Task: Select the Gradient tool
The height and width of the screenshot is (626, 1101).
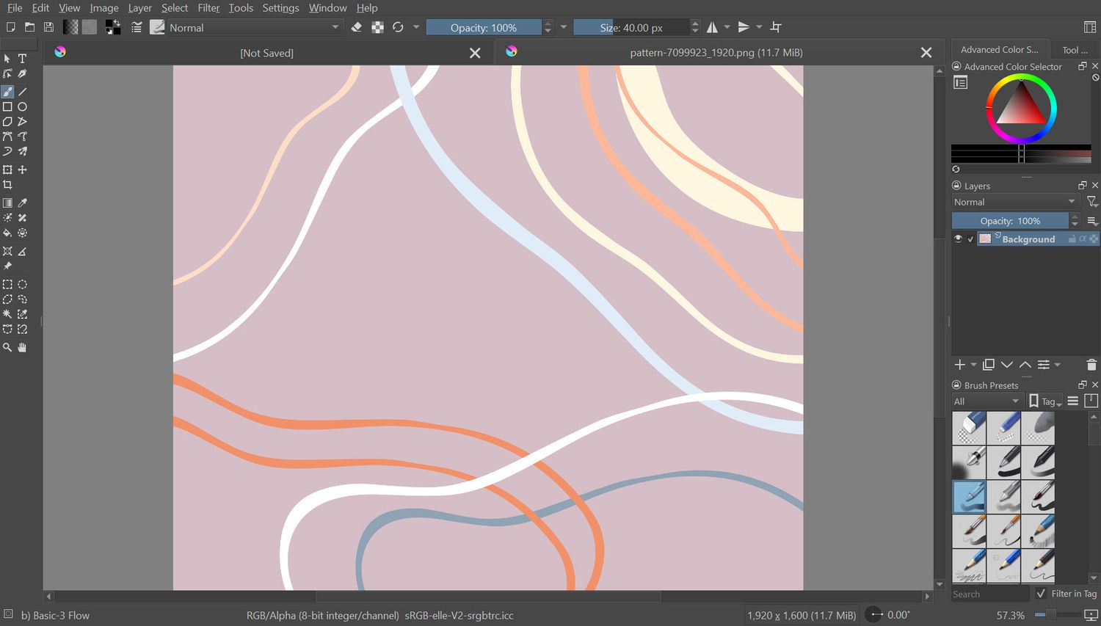Action: pos(7,203)
